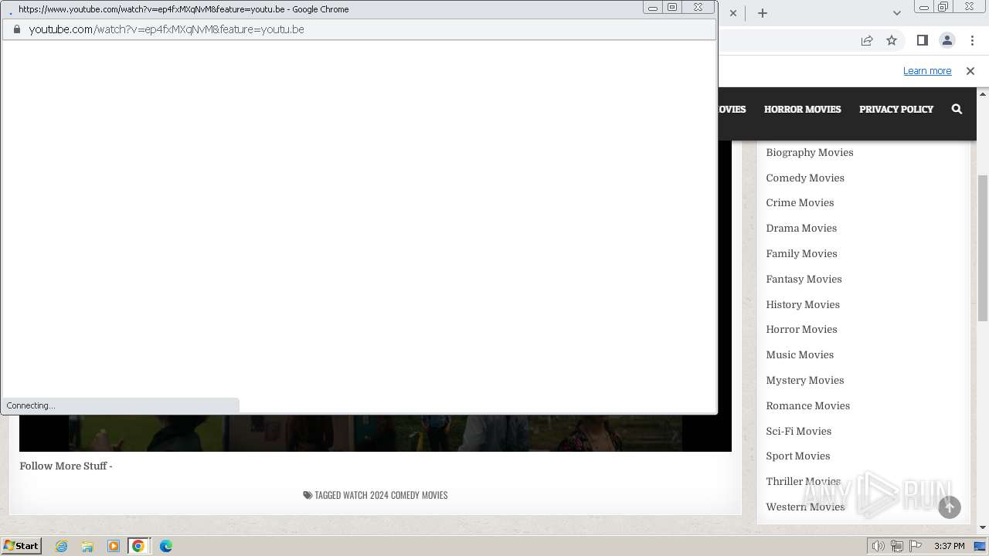The image size is (989, 556).
Task: Click the volume speaker tray icon
Action: click(879, 546)
